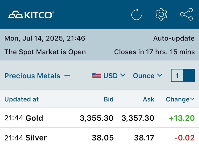Open the Ounce unit dropdown
Screen dimensions: 199x147
point(148,76)
